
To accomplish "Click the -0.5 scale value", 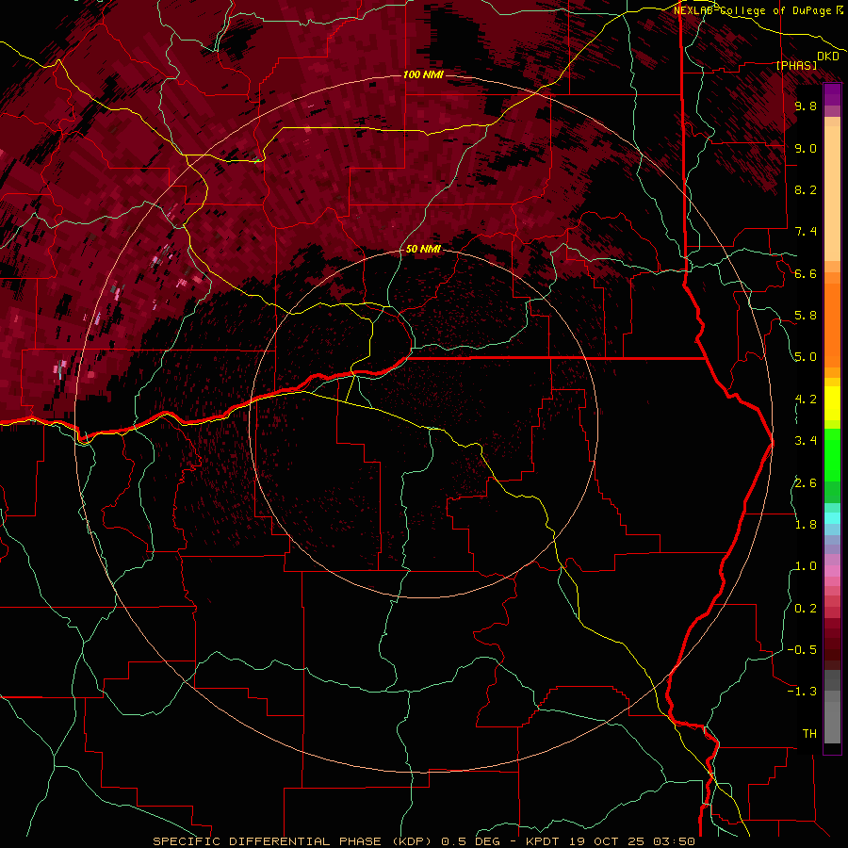I will (802, 650).
